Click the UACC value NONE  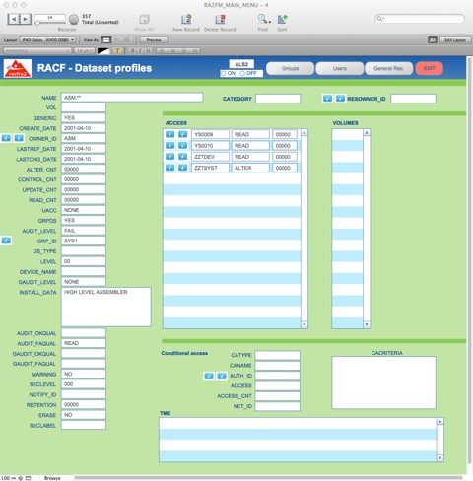[x=84, y=210]
